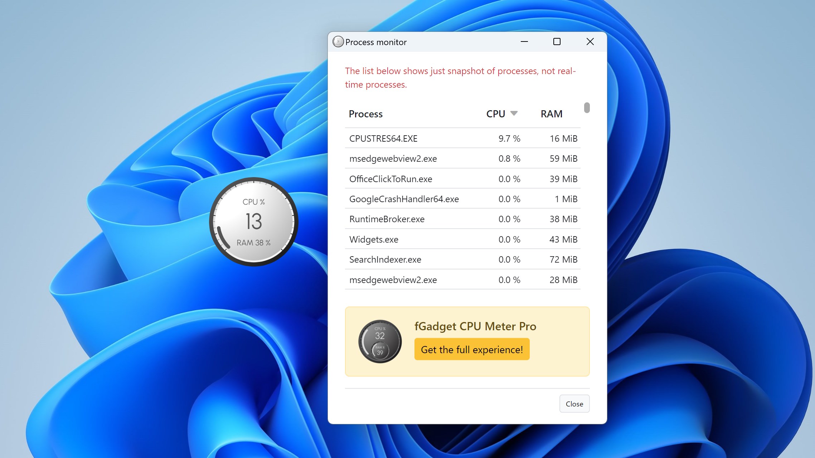This screenshot has height=458, width=815.
Task: Click the Close button
Action: point(574,404)
